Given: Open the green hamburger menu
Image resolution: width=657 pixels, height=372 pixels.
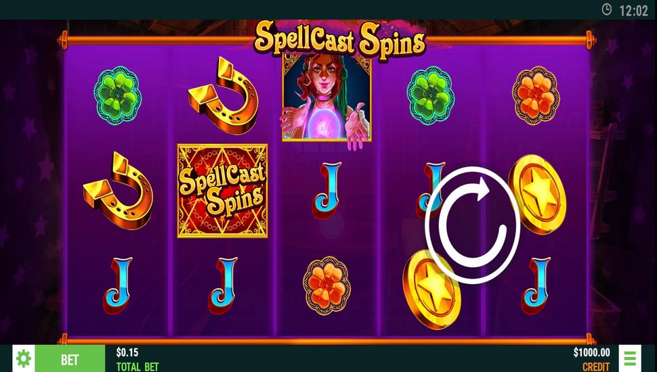Looking at the screenshot, I should click(630, 358).
